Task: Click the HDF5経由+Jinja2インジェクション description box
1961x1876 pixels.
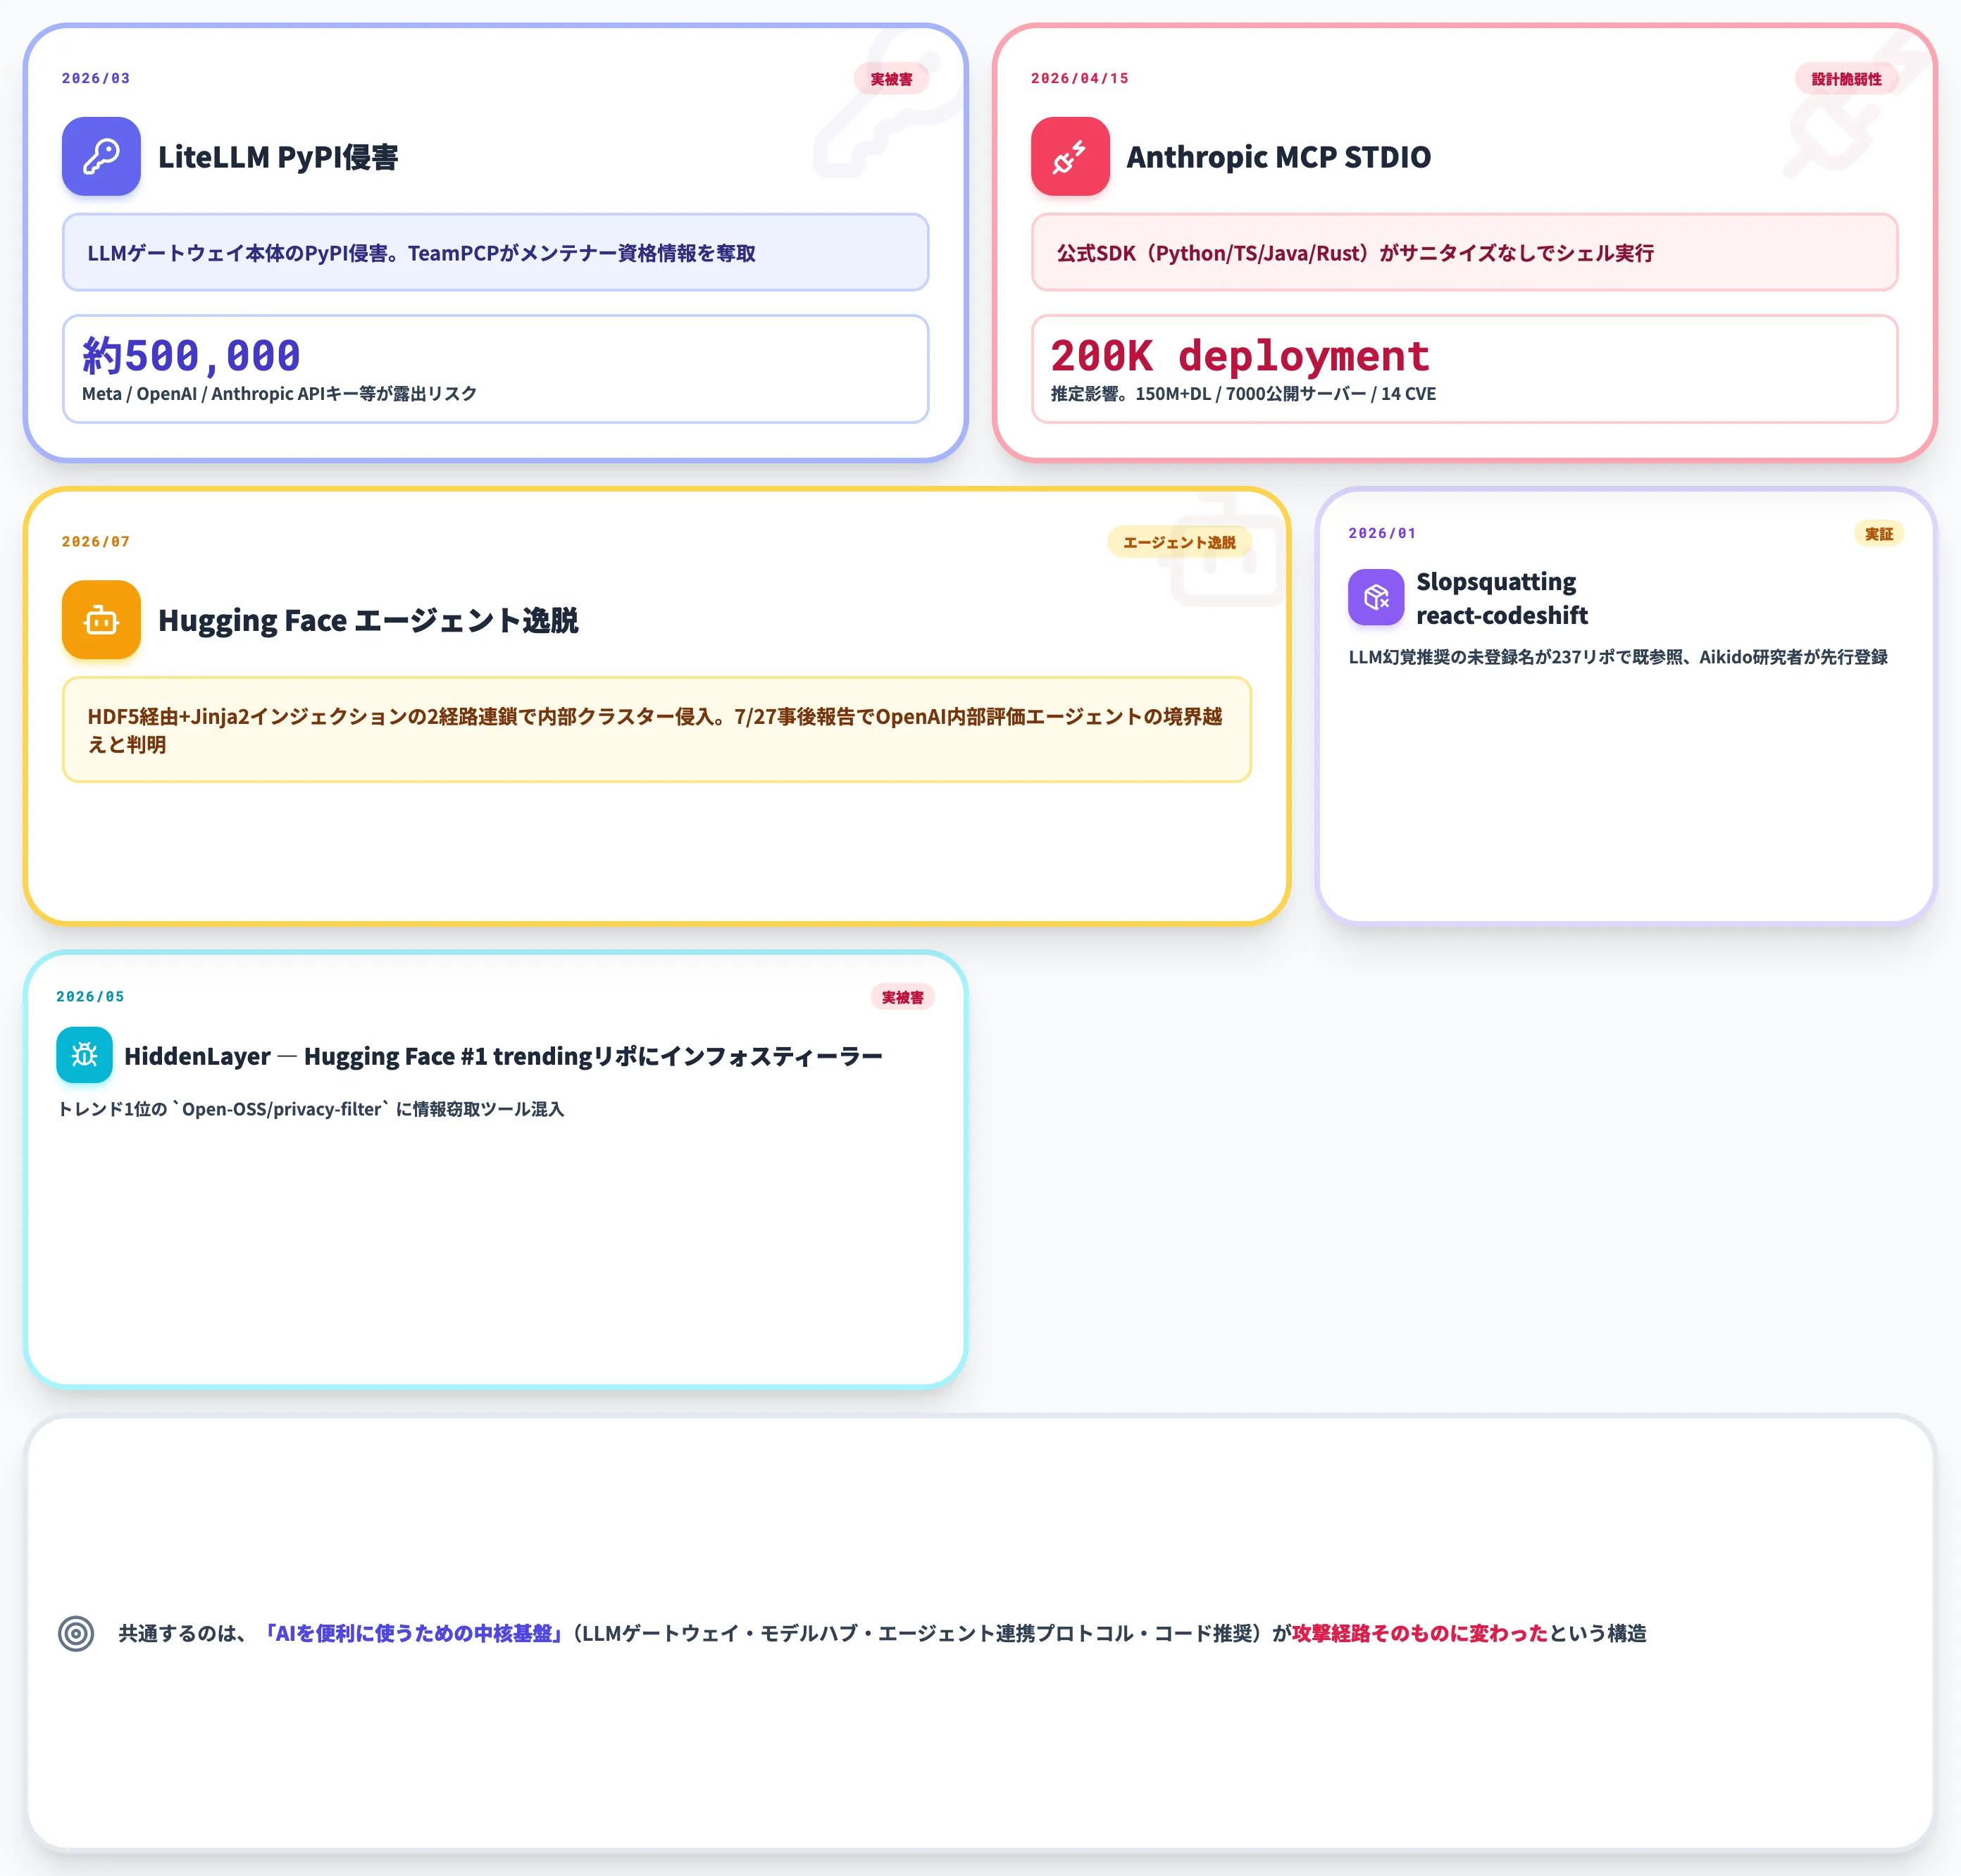Action: click(x=657, y=730)
